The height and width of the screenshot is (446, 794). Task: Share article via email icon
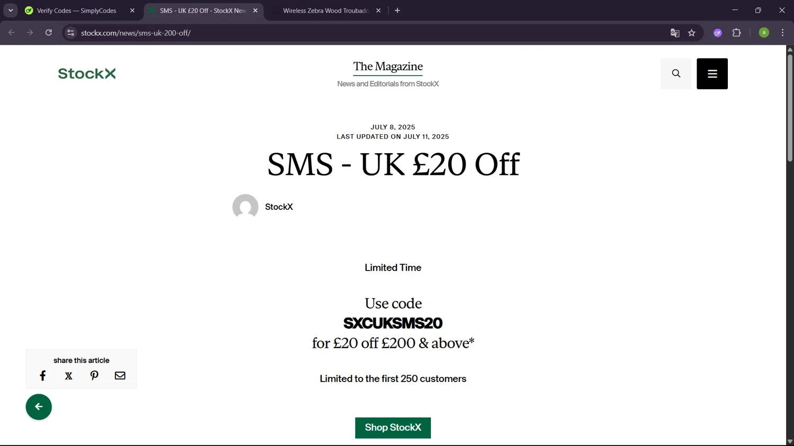click(120, 376)
